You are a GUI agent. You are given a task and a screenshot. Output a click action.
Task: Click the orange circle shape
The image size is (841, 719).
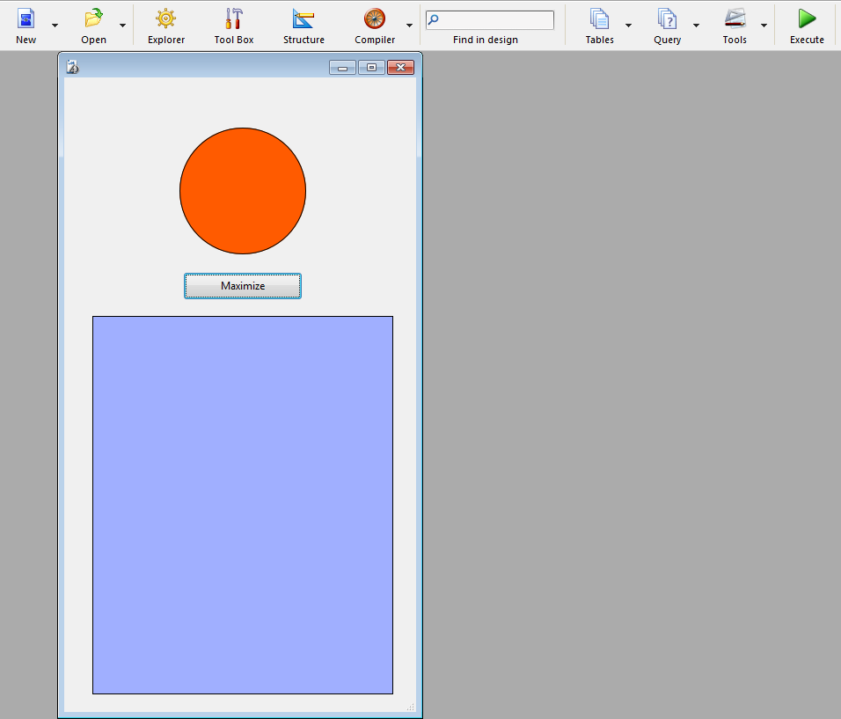(243, 191)
